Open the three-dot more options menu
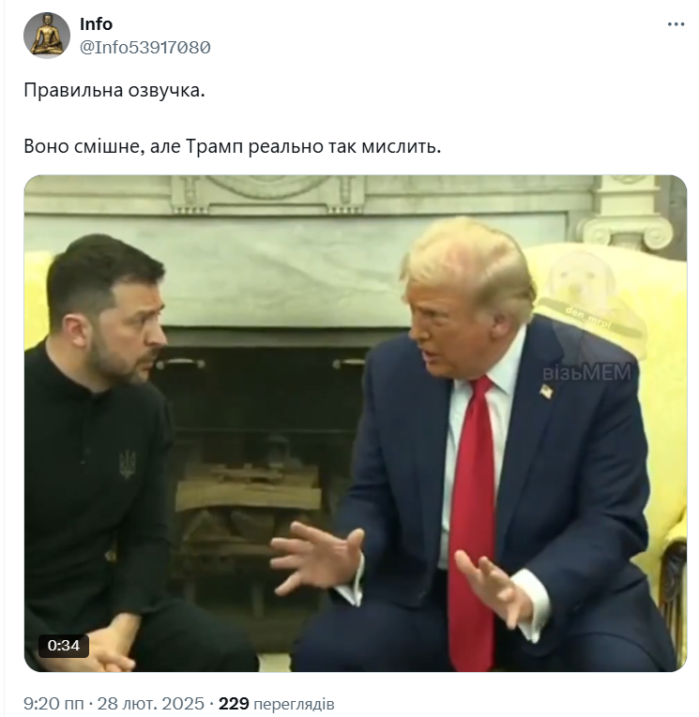The height and width of the screenshot is (717, 699). coord(676,24)
